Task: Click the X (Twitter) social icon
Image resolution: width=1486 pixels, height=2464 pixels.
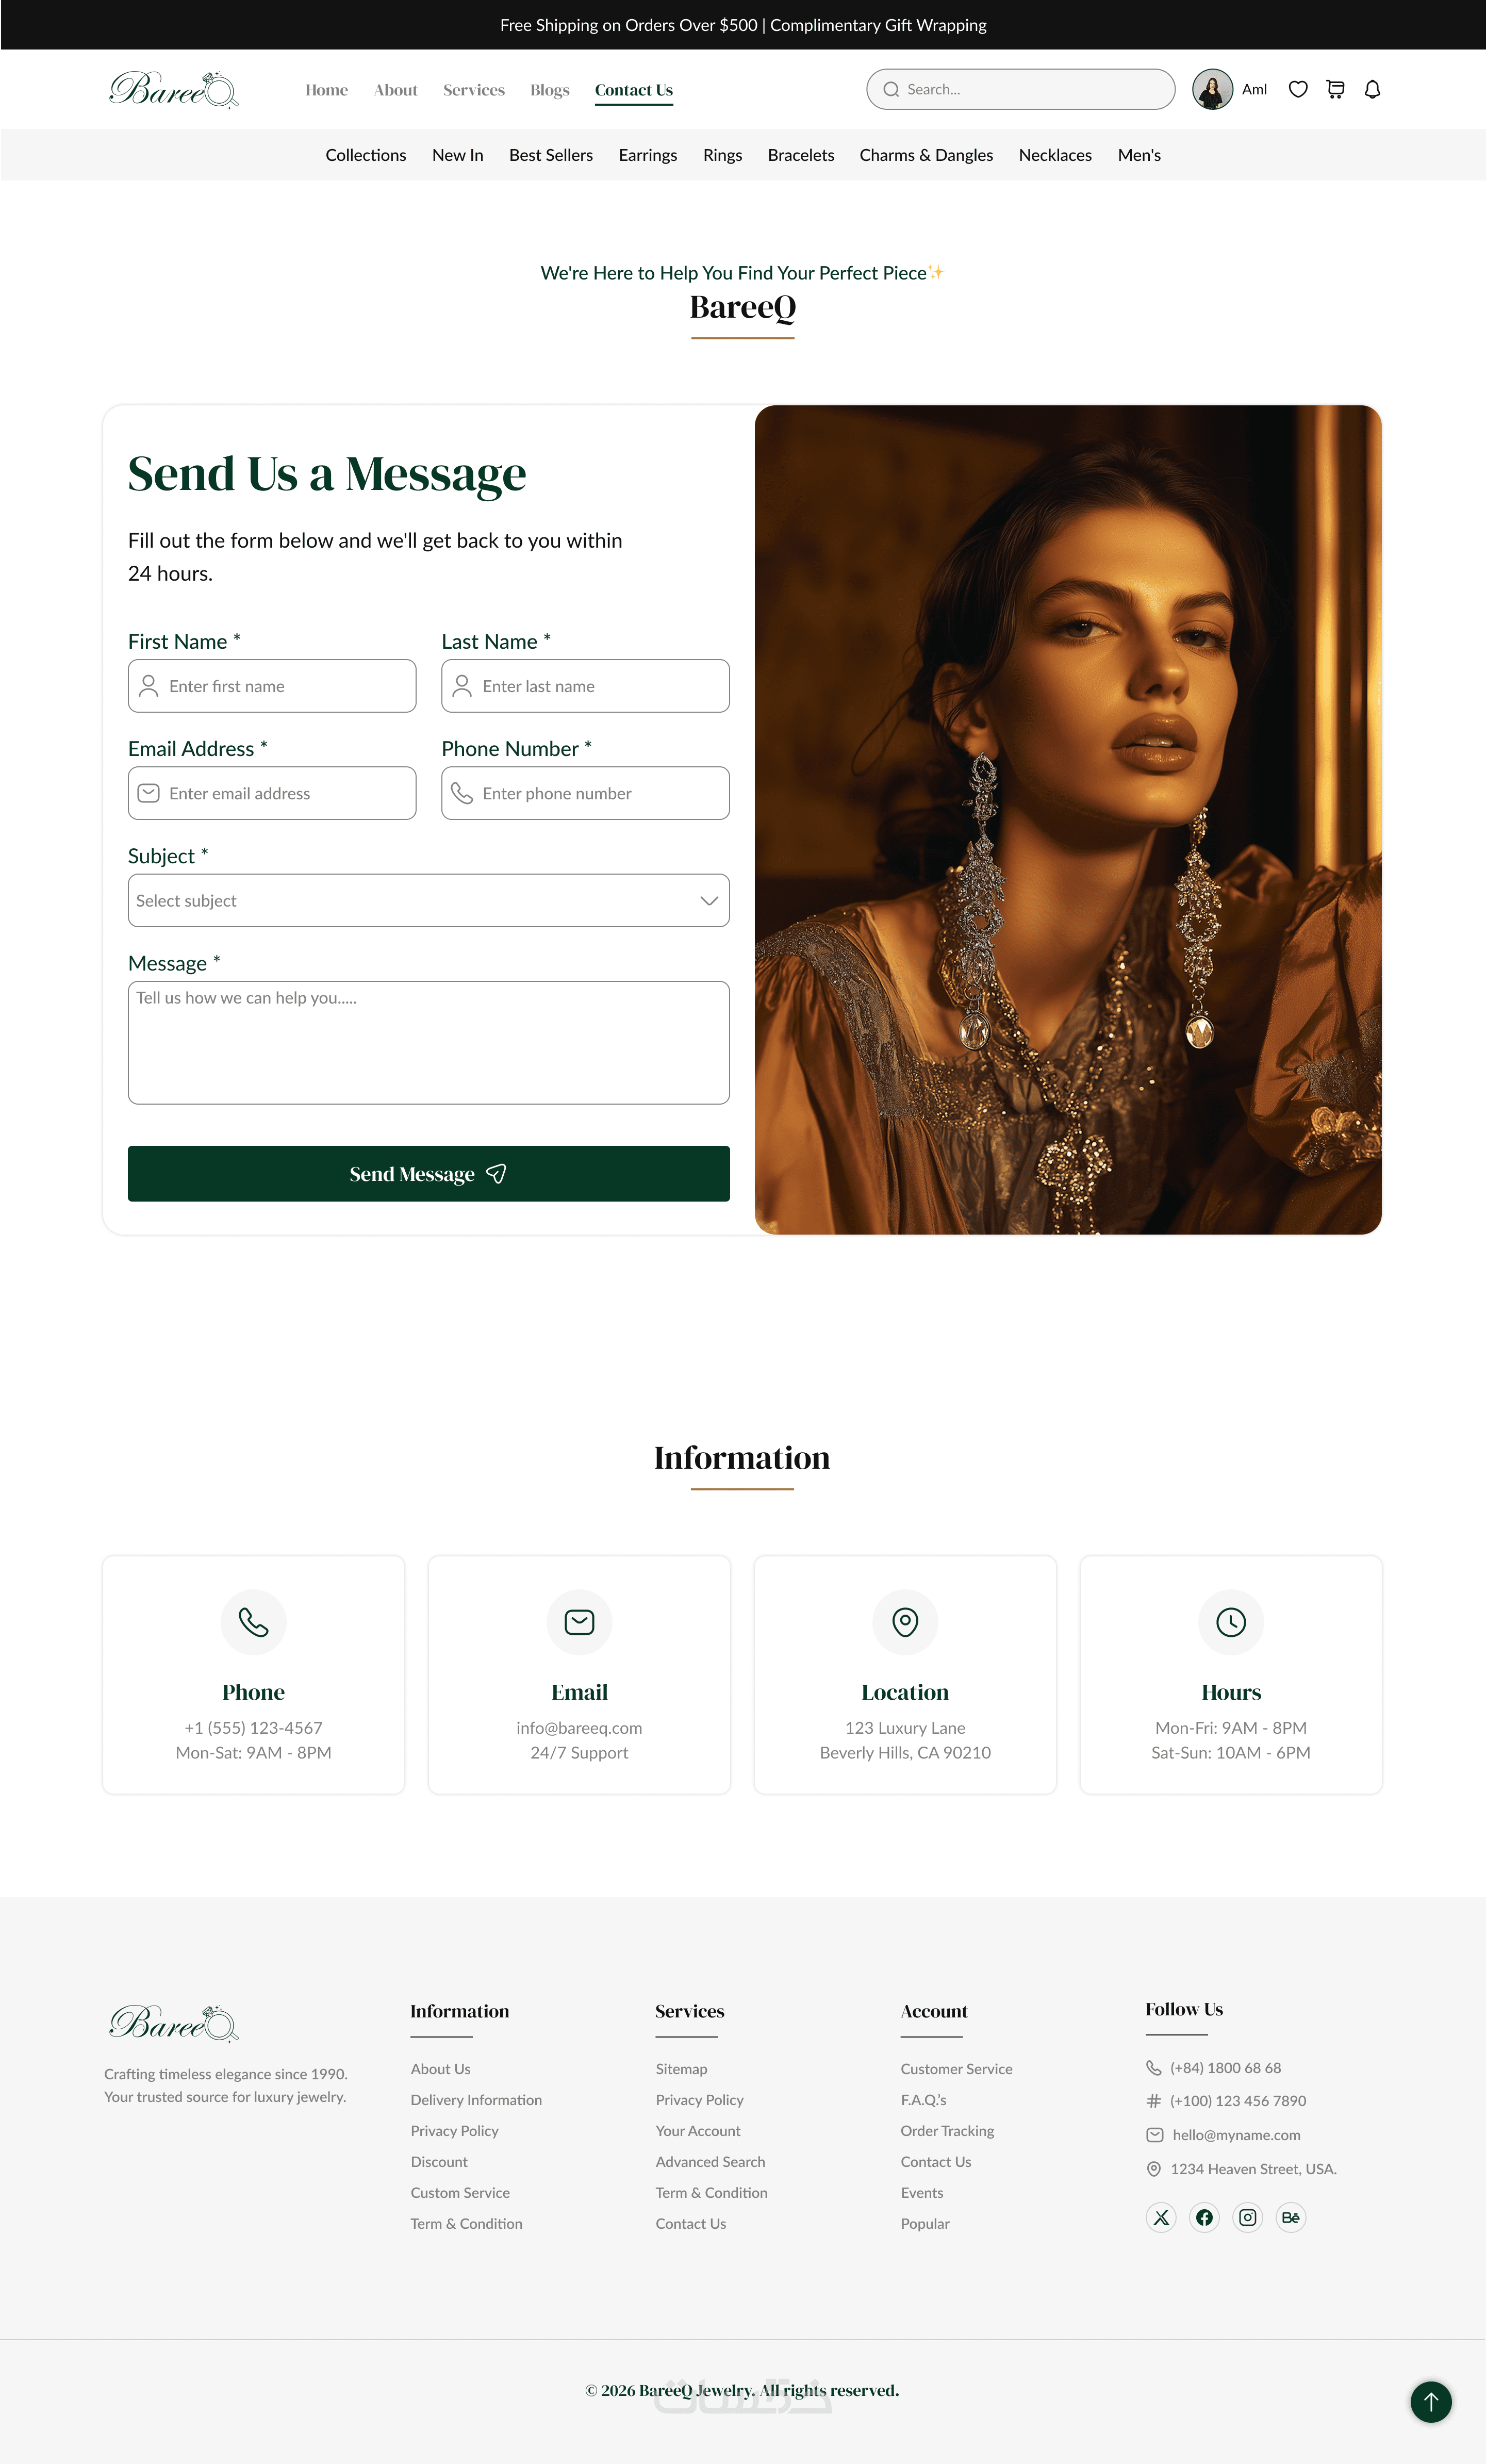Action: point(1161,2217)
